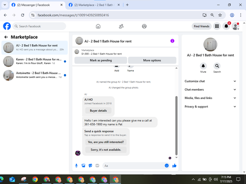Open Windows notification center icon

238,180
